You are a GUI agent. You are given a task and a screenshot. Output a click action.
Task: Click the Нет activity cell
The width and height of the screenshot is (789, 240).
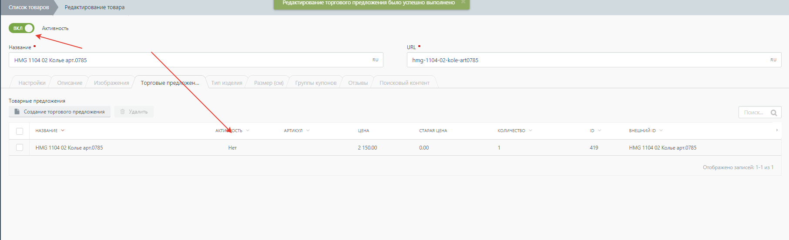[x=232, y=148]
